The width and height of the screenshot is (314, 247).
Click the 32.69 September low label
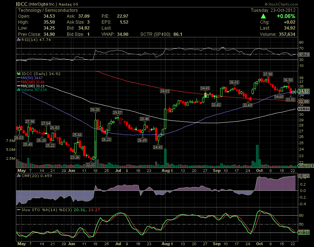point(247,105)
